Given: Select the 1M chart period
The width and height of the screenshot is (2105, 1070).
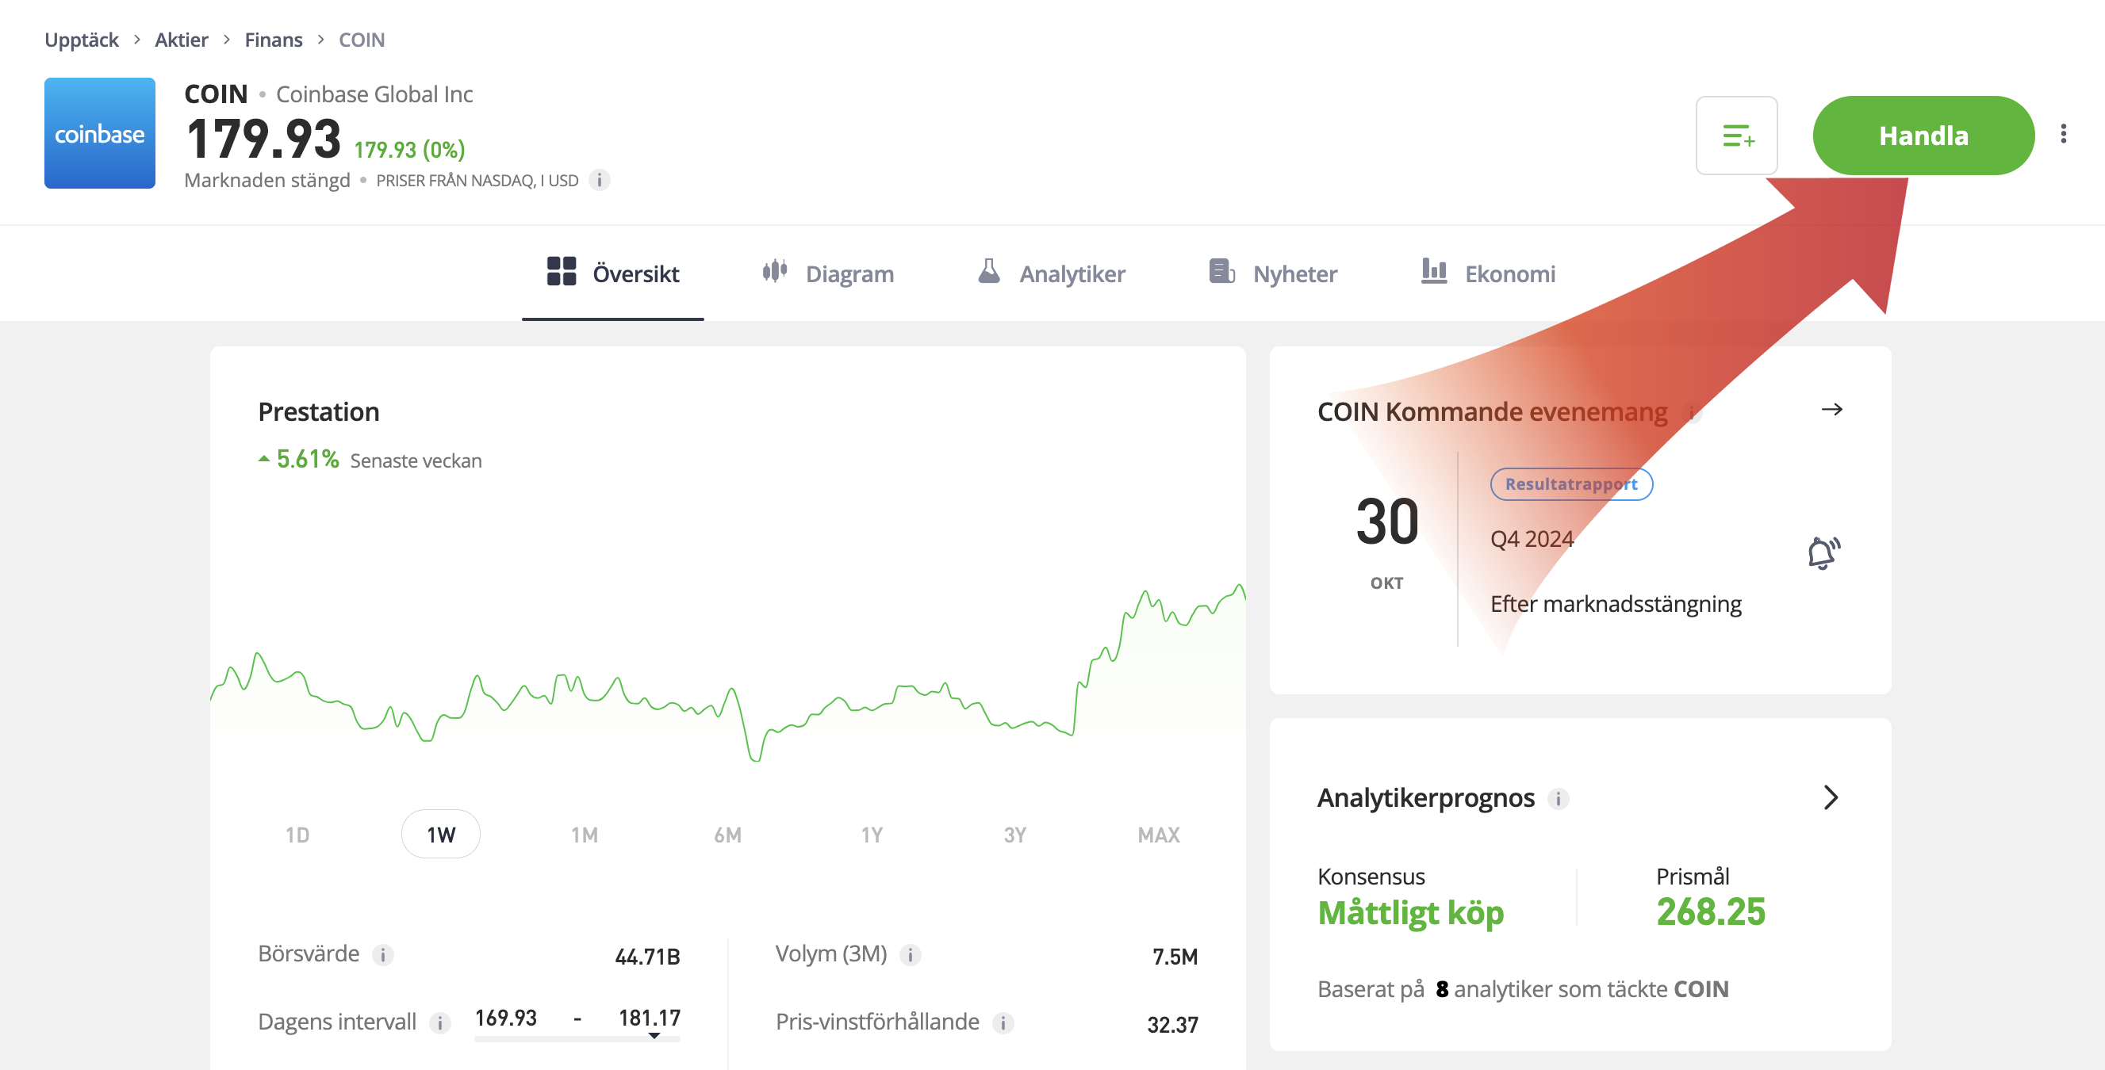Looking at the screenshot, I should coord(585,834).
